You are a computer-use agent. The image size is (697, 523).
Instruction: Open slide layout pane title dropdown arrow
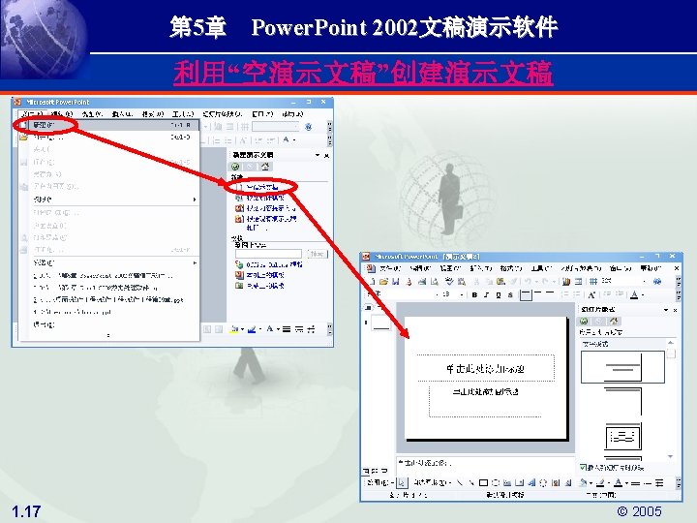coord(666,310)
